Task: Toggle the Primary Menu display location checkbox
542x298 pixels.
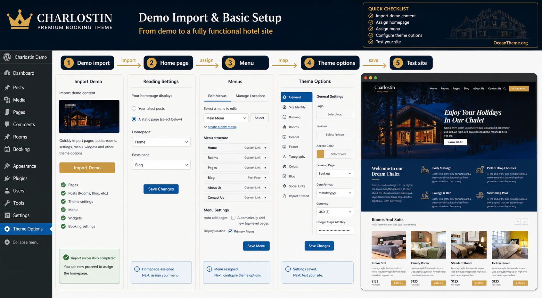Action: 230,231
